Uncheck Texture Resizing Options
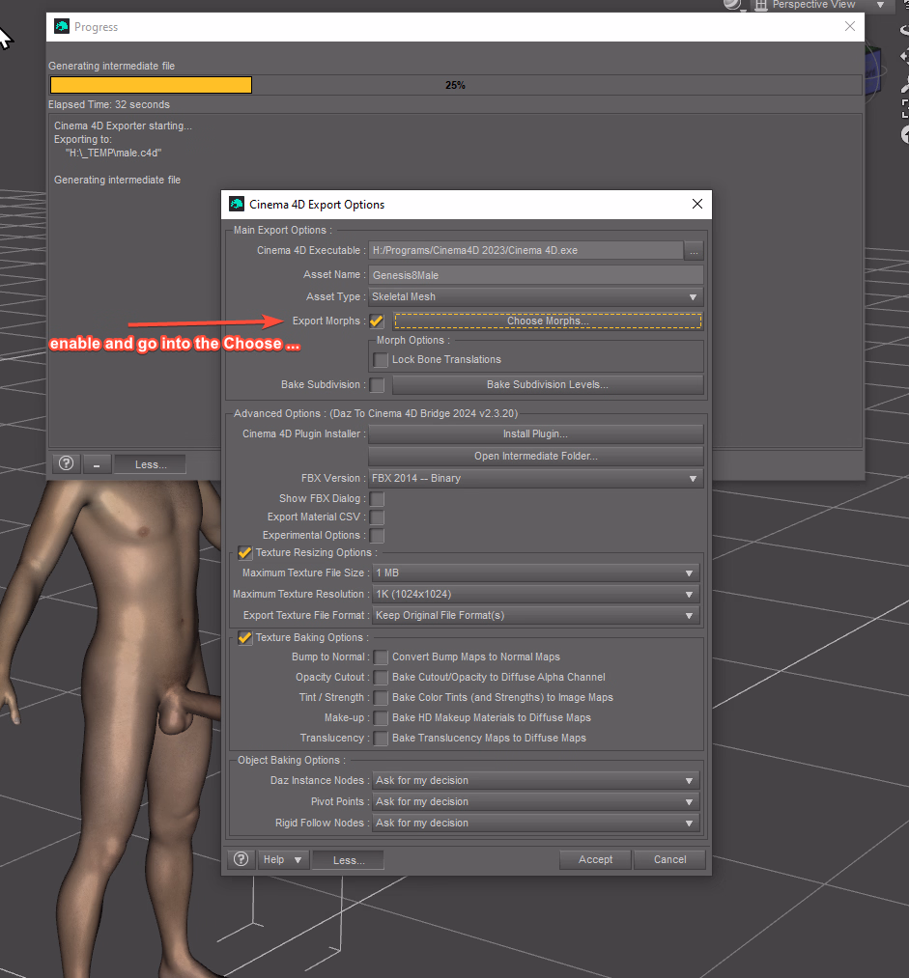The width and height of the screenshot is (909, 978). point(244,552)
